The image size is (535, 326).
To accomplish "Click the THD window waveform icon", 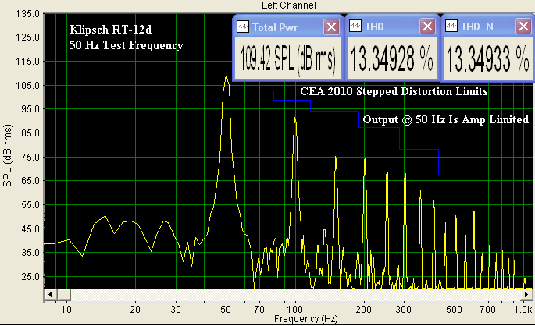I will tap(355, 27).
